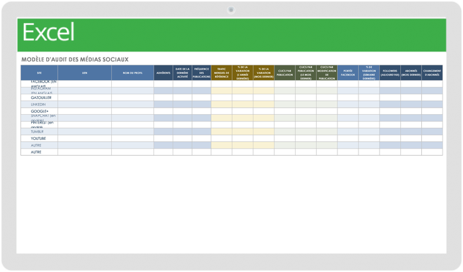Select the 'ABONNÉS (MOIS DERNIER)' header
Image resolution: width=463 pixels, height=272 pixels.
pyautogui.click(x=411, y=73)
